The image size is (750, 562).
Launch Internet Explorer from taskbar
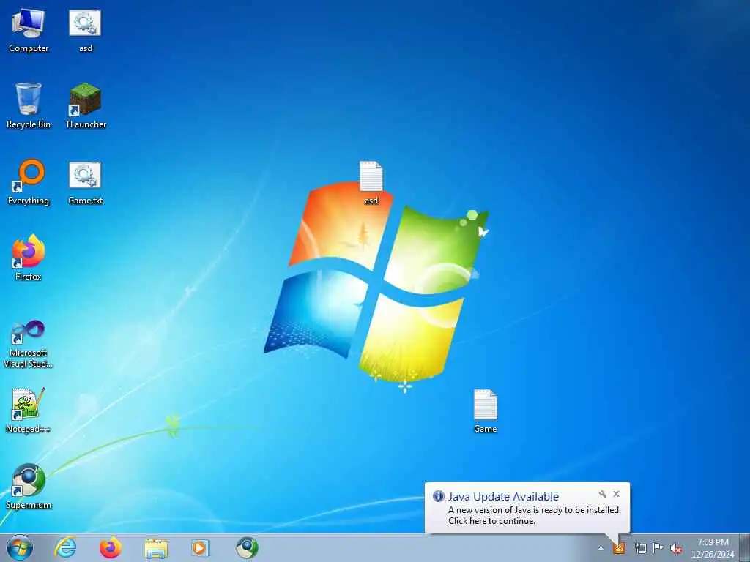click(x=65, y=547)
